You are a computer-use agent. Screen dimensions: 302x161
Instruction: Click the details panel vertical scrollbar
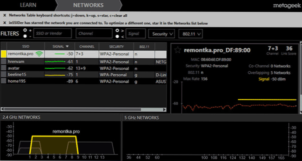pyautogui.click(x=301, y=78)
